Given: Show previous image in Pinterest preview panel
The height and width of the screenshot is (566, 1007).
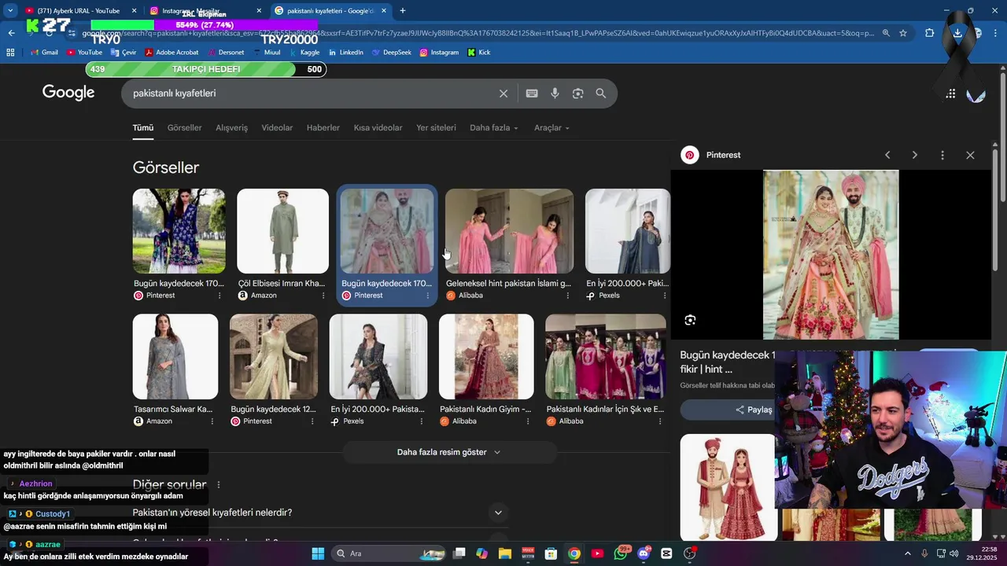Looking at the screenshot, I should coord(887,155).
